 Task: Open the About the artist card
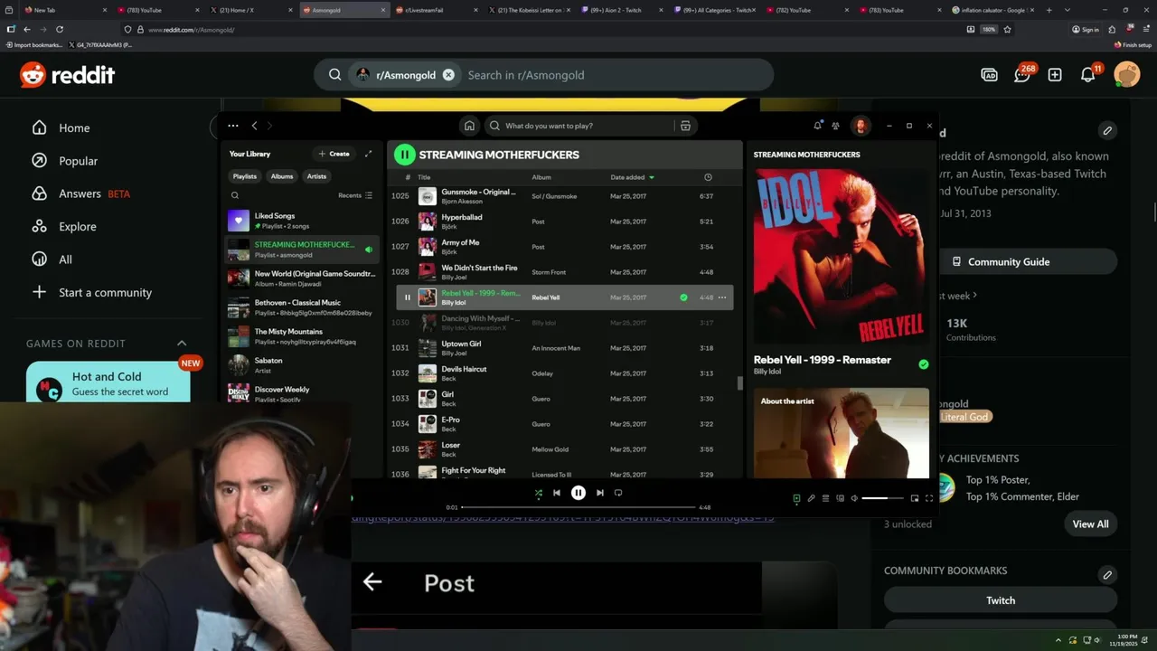[841, 432]
